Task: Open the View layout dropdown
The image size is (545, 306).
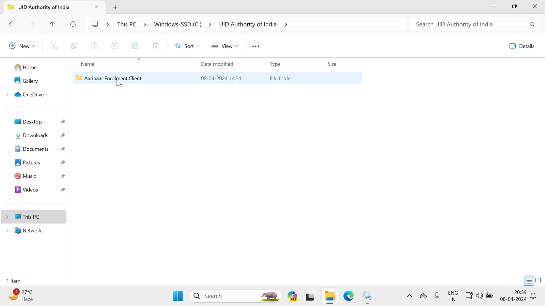Action: click(x=224, y=46)
